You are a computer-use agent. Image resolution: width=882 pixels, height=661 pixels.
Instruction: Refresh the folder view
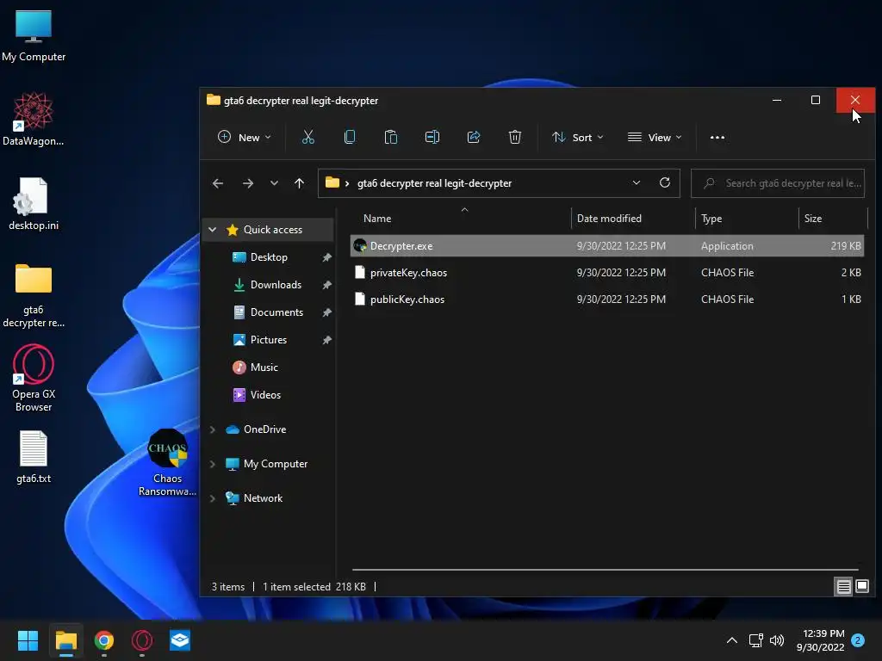tap(664, 182)
